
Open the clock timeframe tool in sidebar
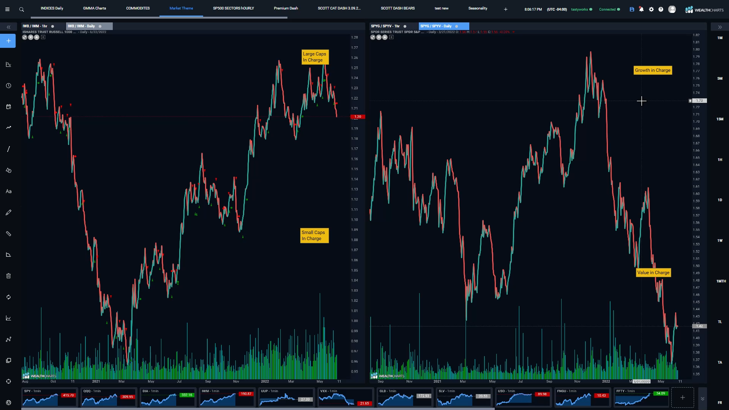click(x=8, y=86)
